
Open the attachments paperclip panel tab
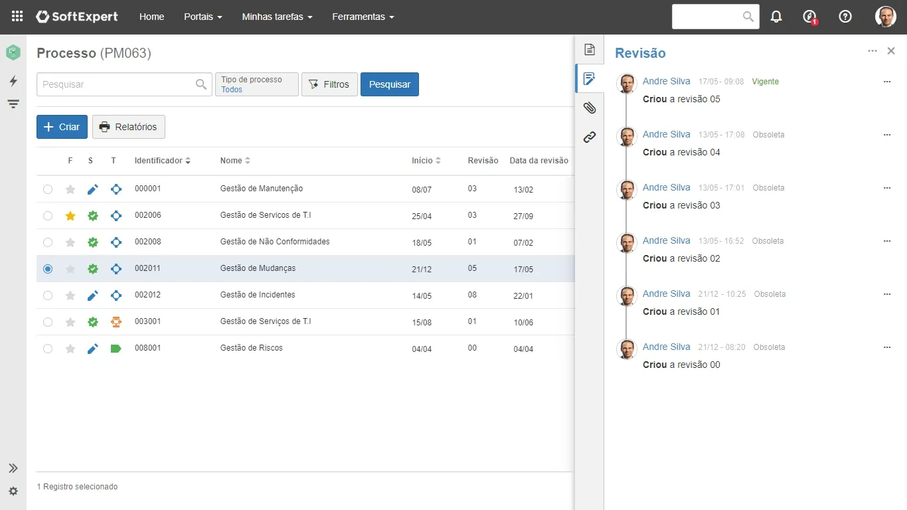click(x=590, y=108)
